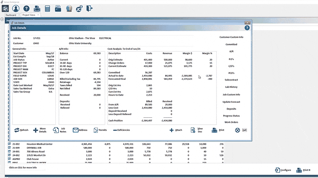Open the calculator tool
Viewport: 318px width, 178px height.
[x=48, y=8]
